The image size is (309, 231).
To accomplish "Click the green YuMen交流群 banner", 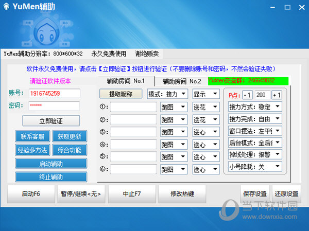I will point(248,81).
